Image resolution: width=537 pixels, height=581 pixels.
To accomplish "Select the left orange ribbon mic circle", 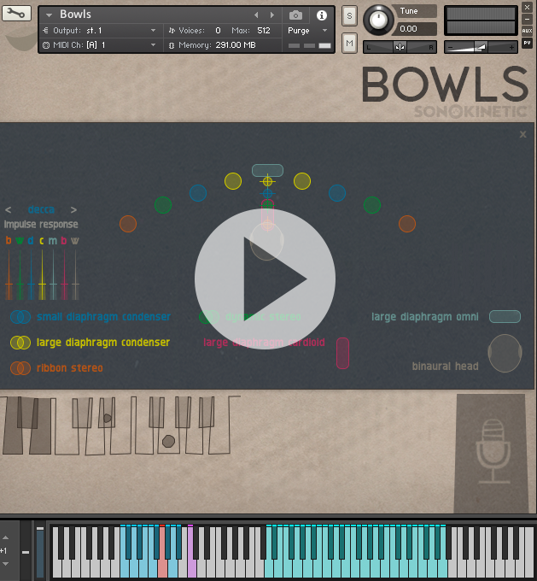I will (128, 224).
